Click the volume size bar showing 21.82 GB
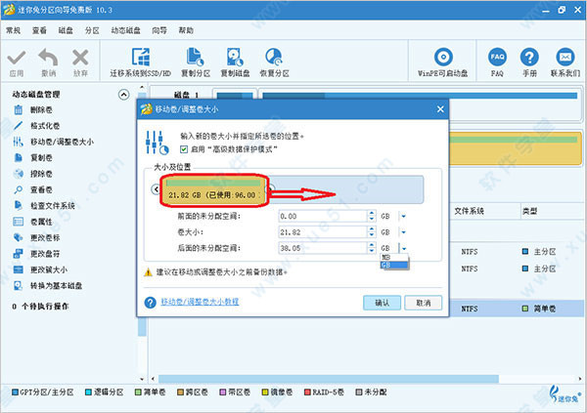 (214, 190)
